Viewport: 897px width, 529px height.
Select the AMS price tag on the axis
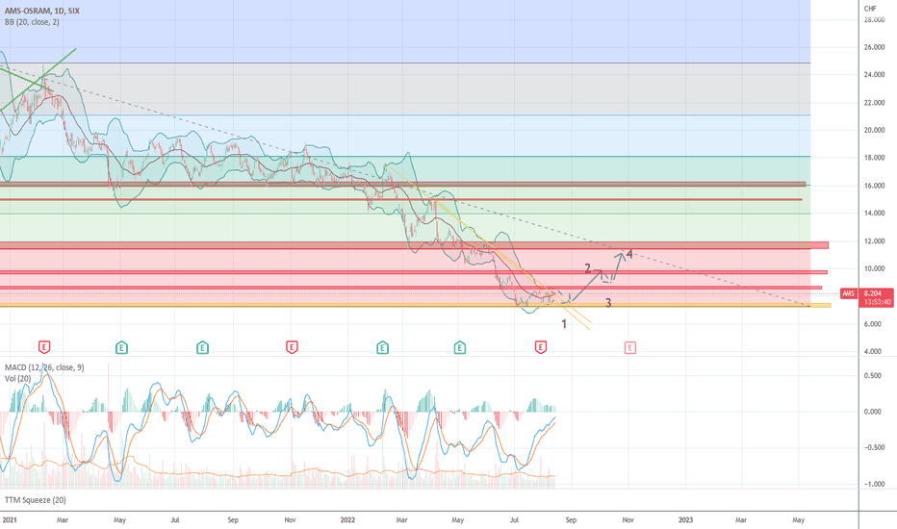click(848, 293)
